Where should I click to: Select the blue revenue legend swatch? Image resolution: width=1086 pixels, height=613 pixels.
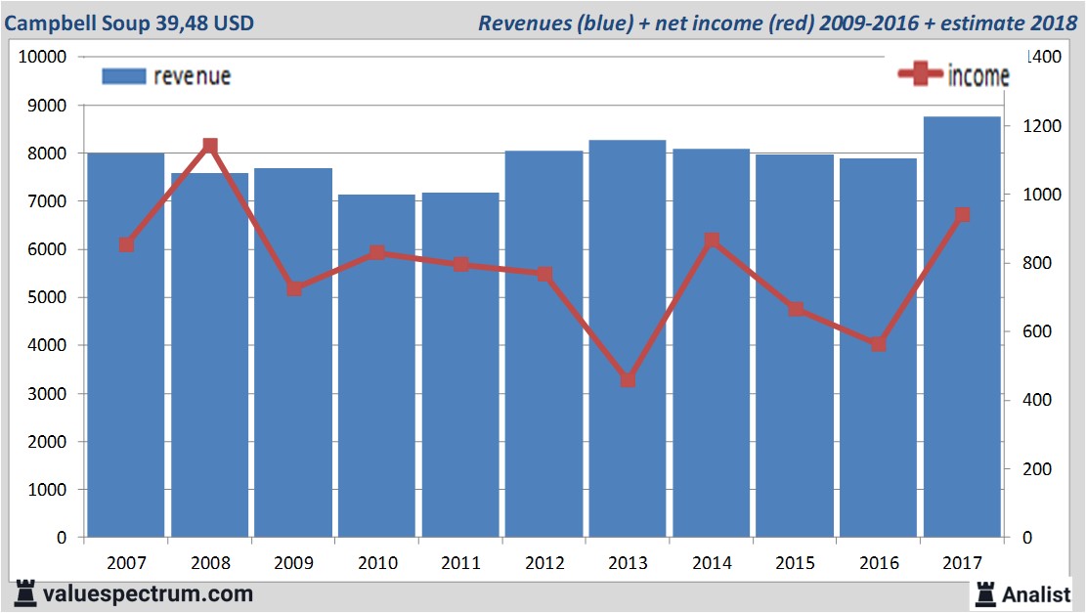pyautogui.click(x=124, y=76)
